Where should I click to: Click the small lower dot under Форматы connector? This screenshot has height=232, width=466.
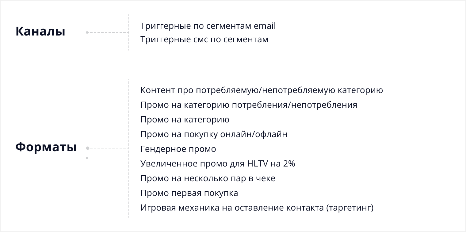pos(87,158)
